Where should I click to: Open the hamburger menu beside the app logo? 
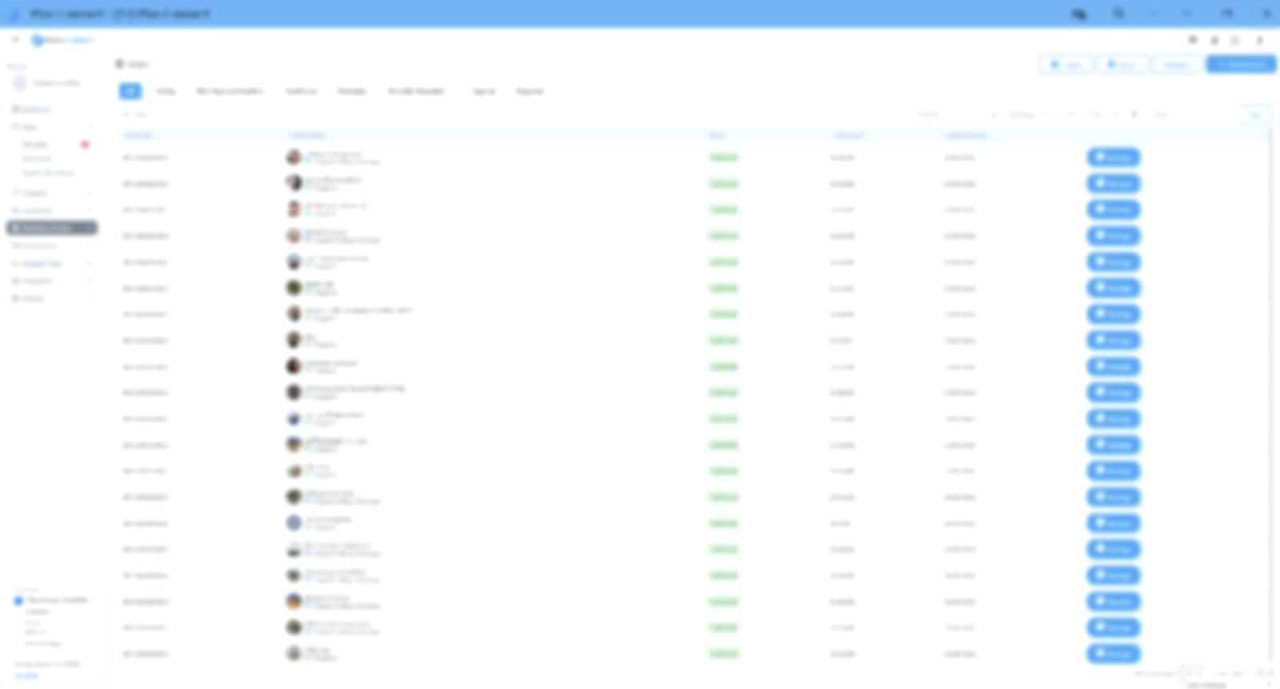[14, 39]
